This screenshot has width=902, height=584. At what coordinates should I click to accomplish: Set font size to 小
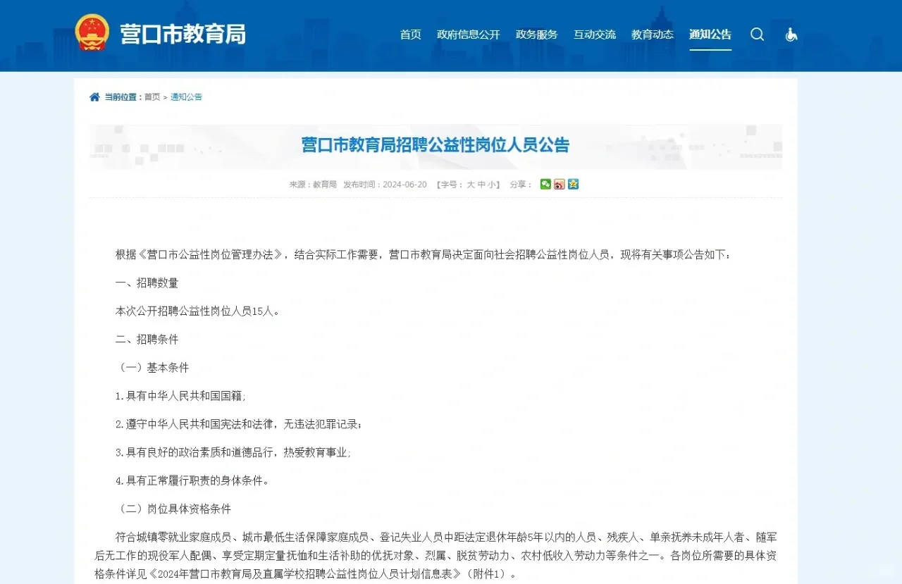[492, 185]
